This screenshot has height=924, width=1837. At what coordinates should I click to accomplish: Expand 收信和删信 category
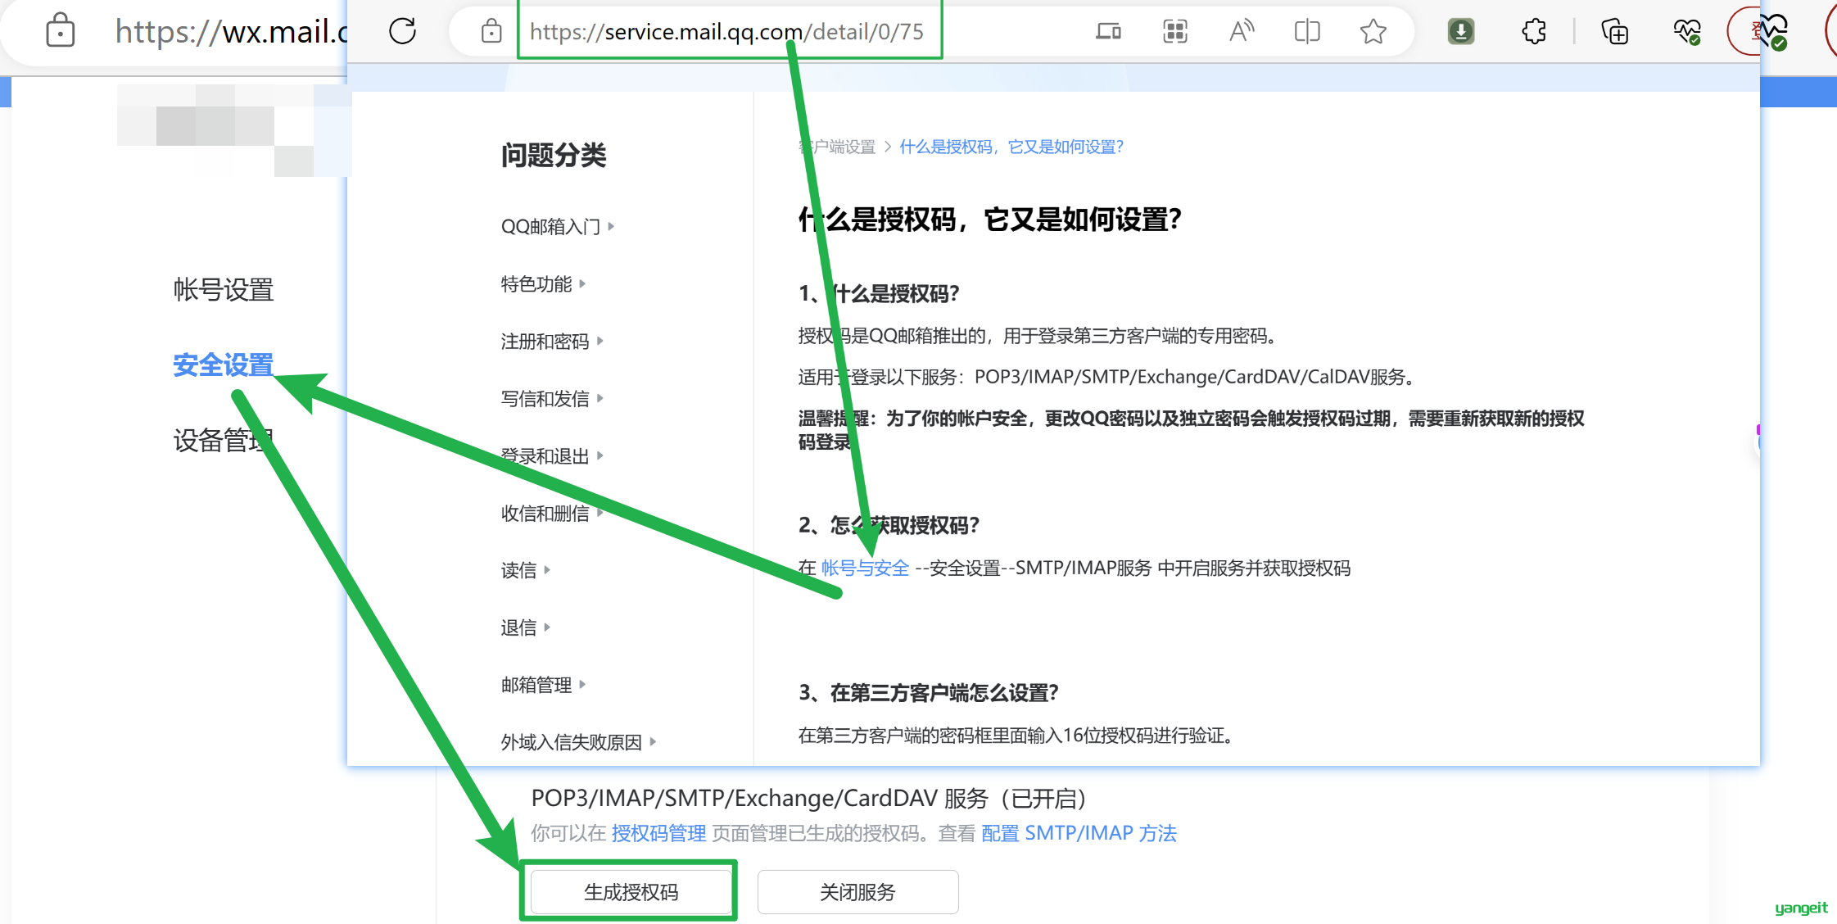pos(552,513)
